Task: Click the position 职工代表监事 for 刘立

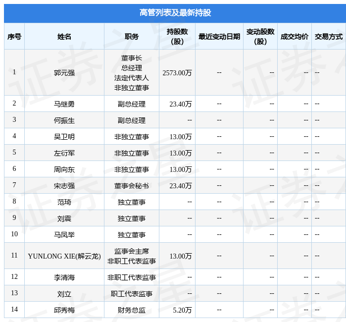Action: pyautogui.click(x=132, y=294)
